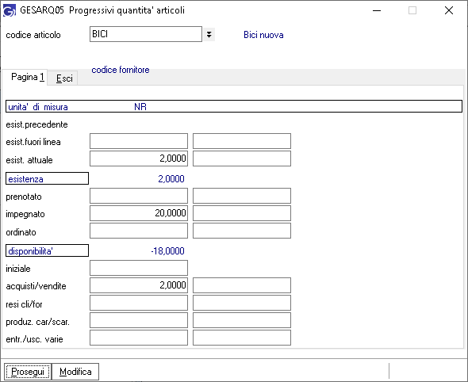Minimize the Progressivi quantita' articoli window
Image resolution: width=468 pixels, height=382 pixels.
[x=377, y=10]
